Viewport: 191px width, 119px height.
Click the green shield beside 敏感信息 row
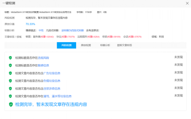coord(10,65)
